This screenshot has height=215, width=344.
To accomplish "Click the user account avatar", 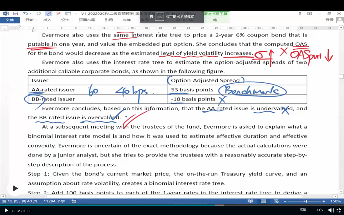I will tap(340, 20).
